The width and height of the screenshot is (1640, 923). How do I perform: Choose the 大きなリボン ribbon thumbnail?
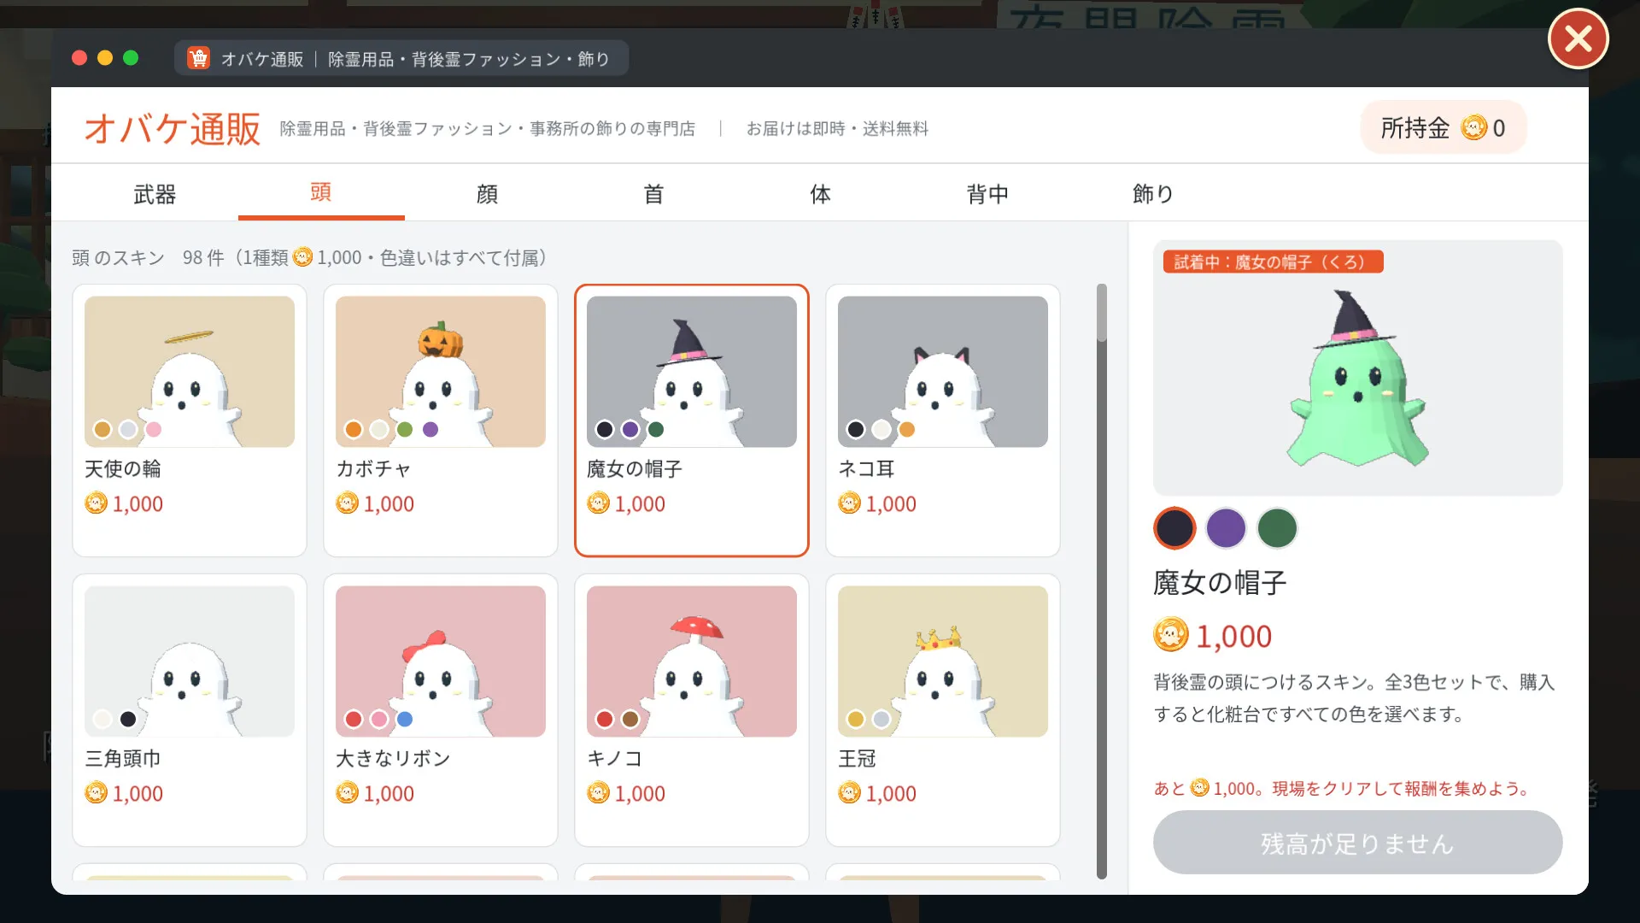[441, 661]
